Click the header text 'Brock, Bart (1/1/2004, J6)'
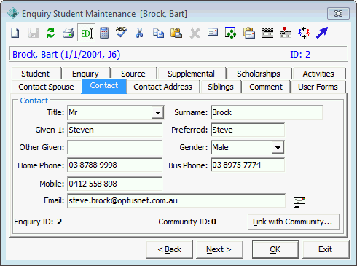The height and width of the screenshot is (266, 357). pos(66,55)
